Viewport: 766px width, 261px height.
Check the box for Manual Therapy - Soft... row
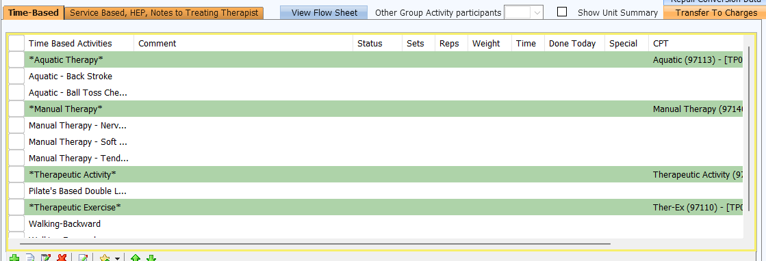[x=16, y=142]
